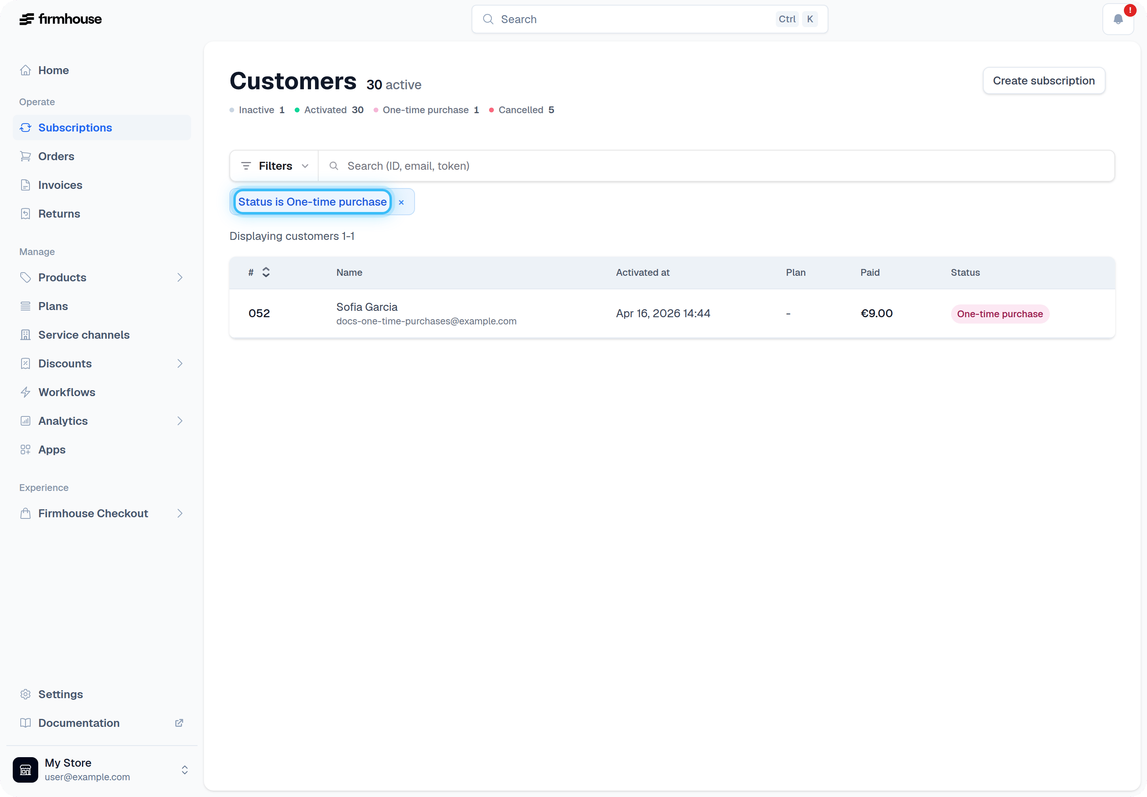Open Invoices in sidebar
Viewport: 1147px width, 797px height.
click(102, 185)
